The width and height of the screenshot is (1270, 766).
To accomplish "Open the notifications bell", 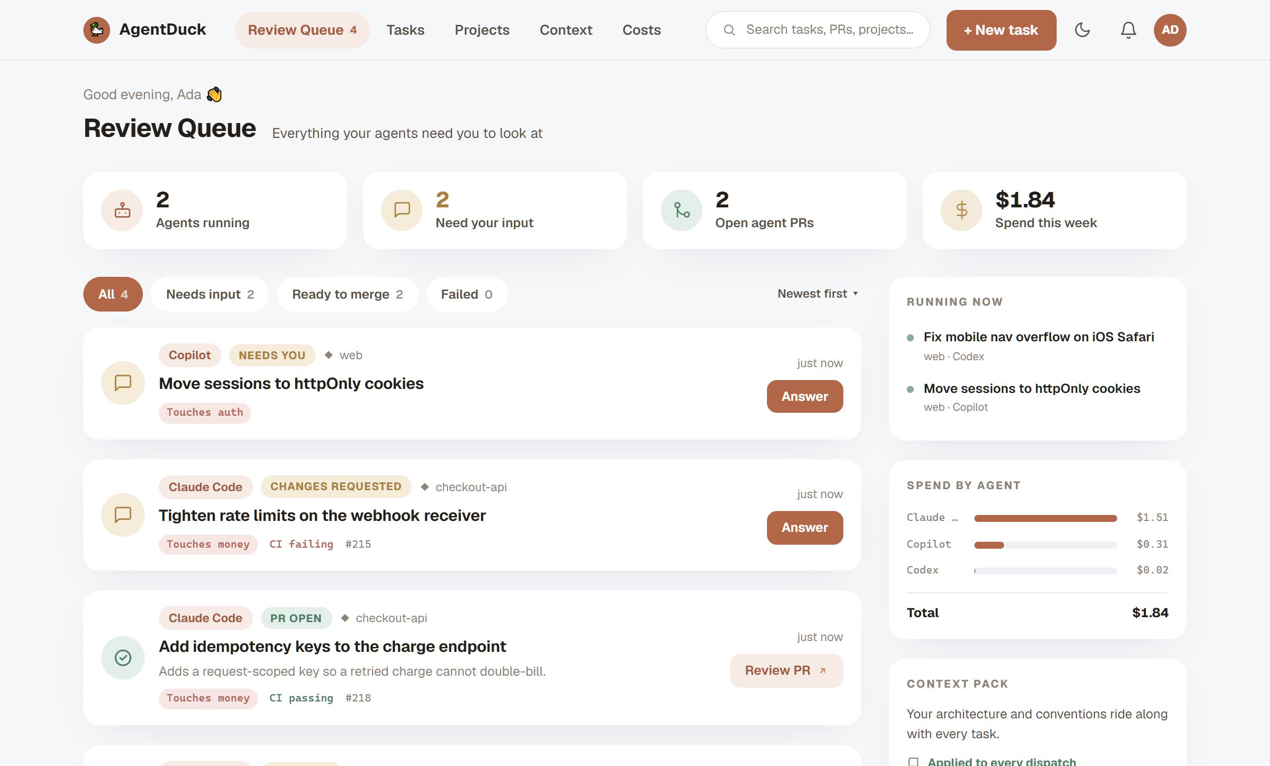I will (1128, 30).
